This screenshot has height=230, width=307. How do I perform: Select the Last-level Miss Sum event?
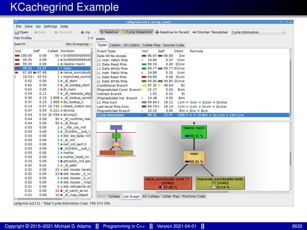193,106
